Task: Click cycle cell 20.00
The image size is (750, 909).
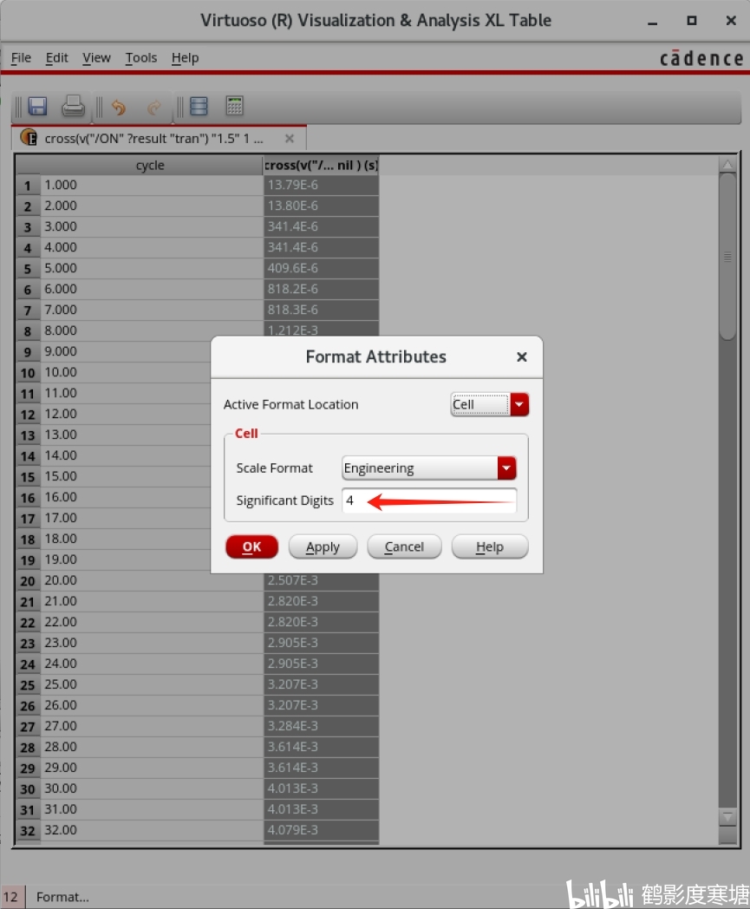Action: tap(151, 580)
